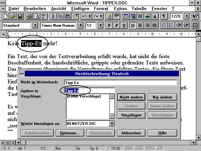Apply bulleted list formatting icon
This screenshot has height=151, width=201.
pos(171,25)
